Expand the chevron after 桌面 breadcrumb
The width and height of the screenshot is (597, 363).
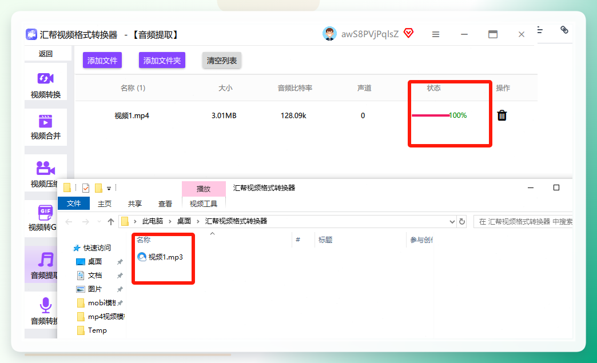(x=198, y=221)
